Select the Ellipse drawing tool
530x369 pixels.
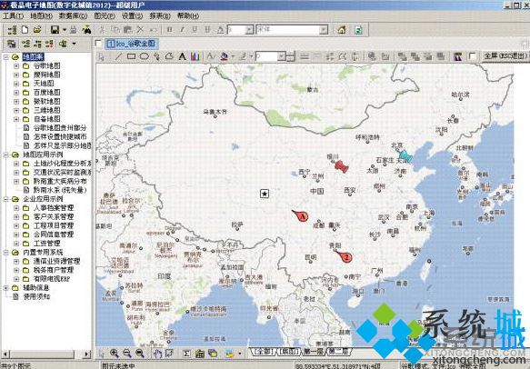pyautogui.click(x=145, y=56)
